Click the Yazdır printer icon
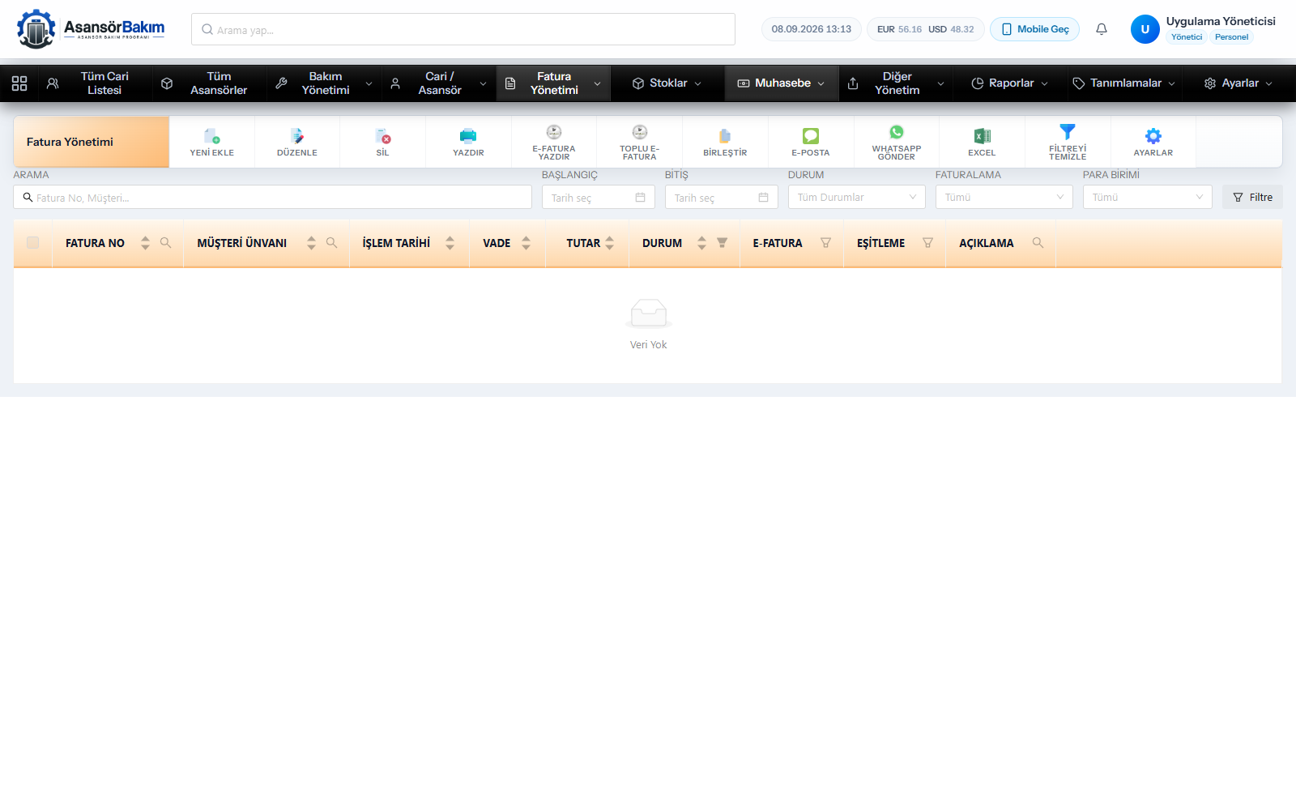 pos(468,136)
